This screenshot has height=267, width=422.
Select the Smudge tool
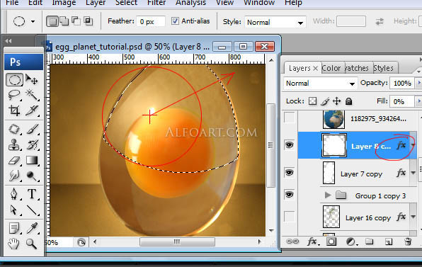(x=14, y=176)
